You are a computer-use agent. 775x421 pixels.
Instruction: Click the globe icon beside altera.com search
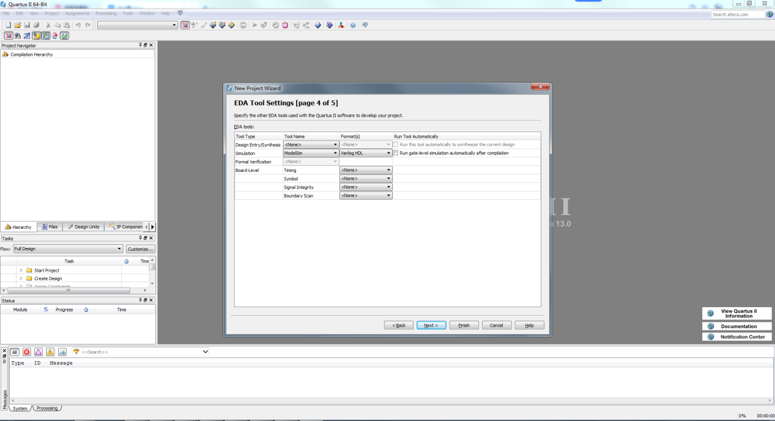click(x=769, y=14)
